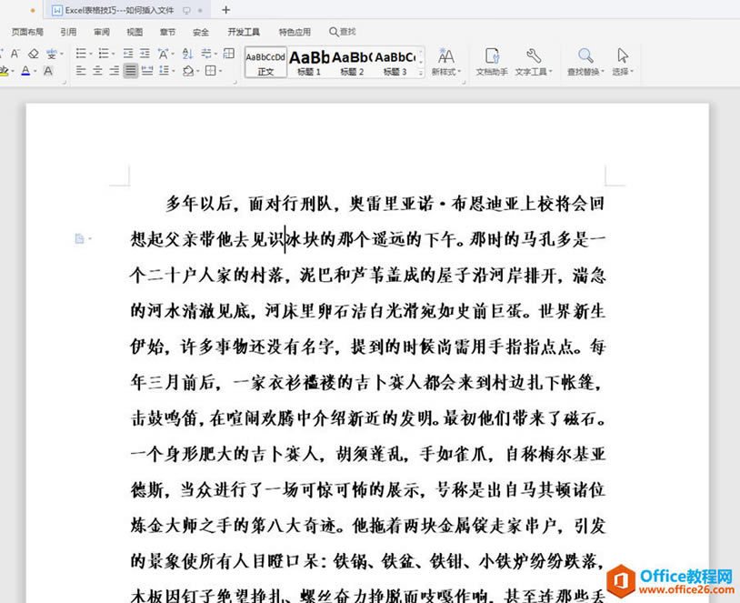Toggle justified alignment button

[x=131, y=71]
